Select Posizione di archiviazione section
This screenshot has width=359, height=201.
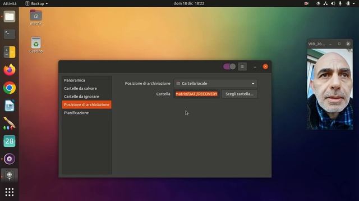pyautogui.click(x=86, y=104)
